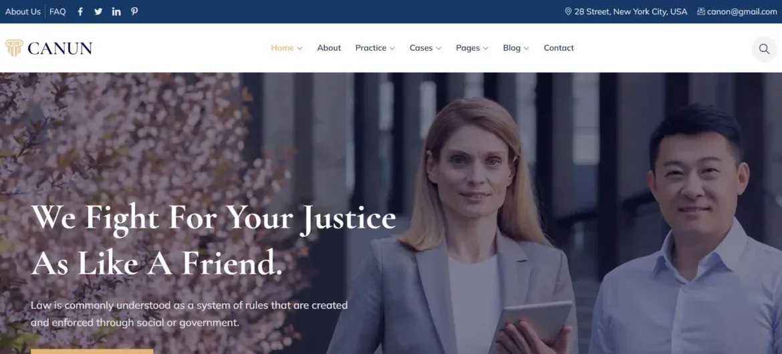The width and height of the screenshot is (782, 354).
Task: Open the Contact menu item
Action: (559, 48)
